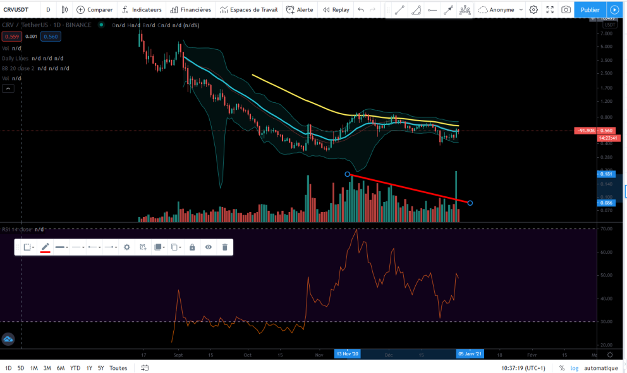627x373 pixels.
Task: Hide the selected drawing with eye icon
Action: pyautogui.click(x=209, y=247)
